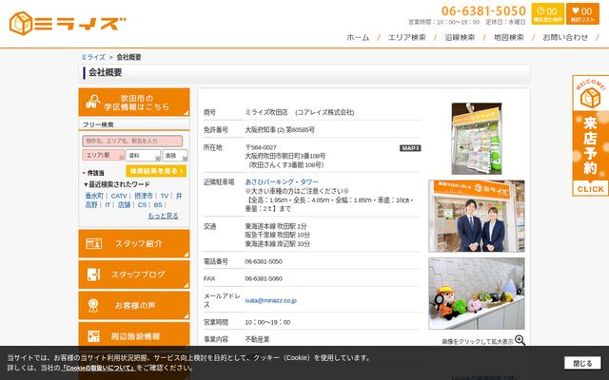609x380 pixels.
Task: Click the 東海道本線 吹田駅 1分 text
Action: 276,226
